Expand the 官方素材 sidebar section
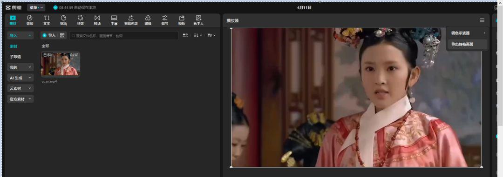 20,99
